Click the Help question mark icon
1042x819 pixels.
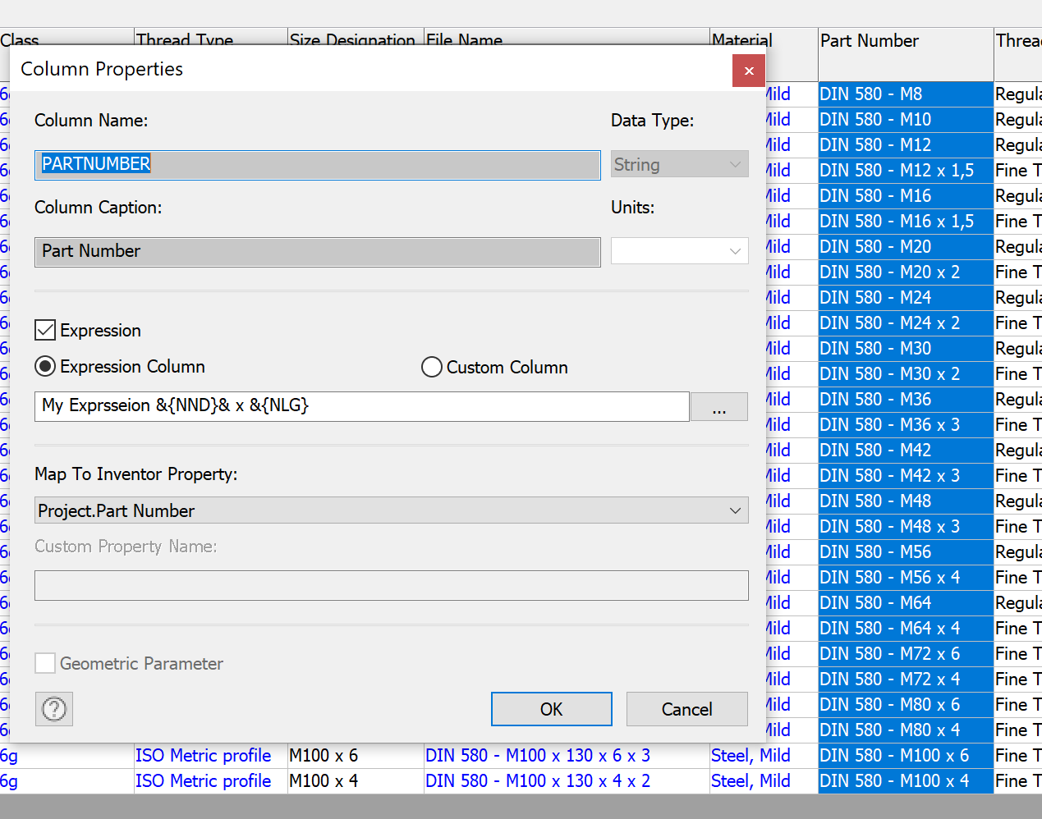pos(53,708)
